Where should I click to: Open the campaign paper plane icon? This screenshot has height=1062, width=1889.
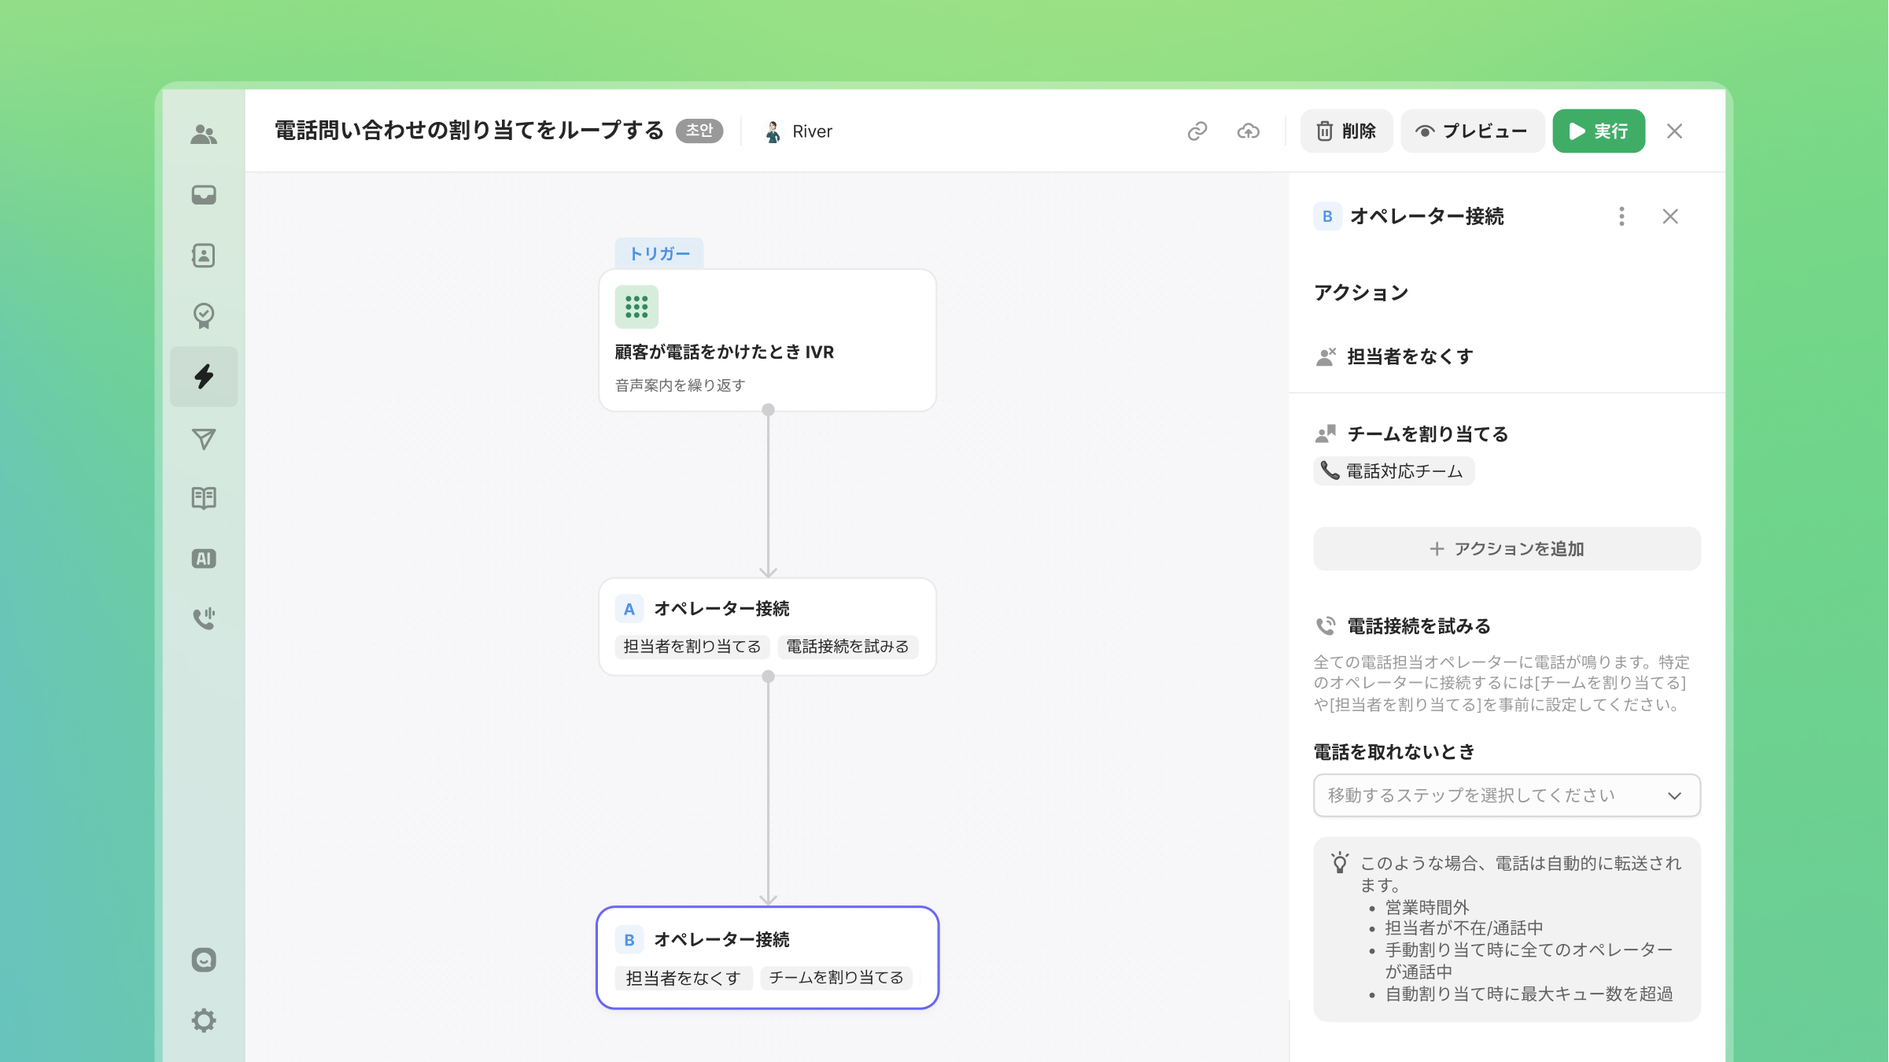[204, 438]
